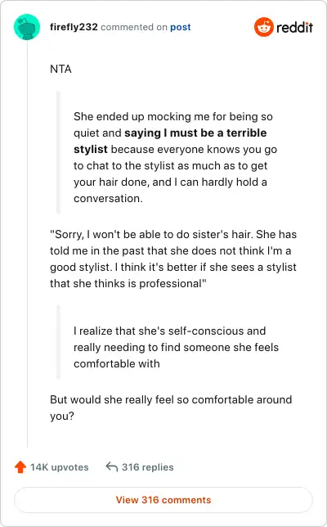Click firefly232's teal avatar icon
Image resolution: width=327 pixels, height=527 pixels.
[27, 27]
